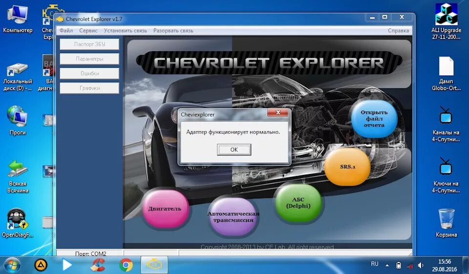Select the green АБС (Delphi) bubble
This screenshot has width=469, height=274.
pos(298,203)
